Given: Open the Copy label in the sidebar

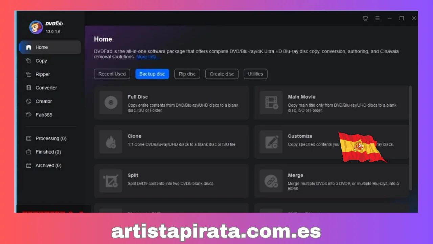Looking at the screenshot, I should 41,61.
